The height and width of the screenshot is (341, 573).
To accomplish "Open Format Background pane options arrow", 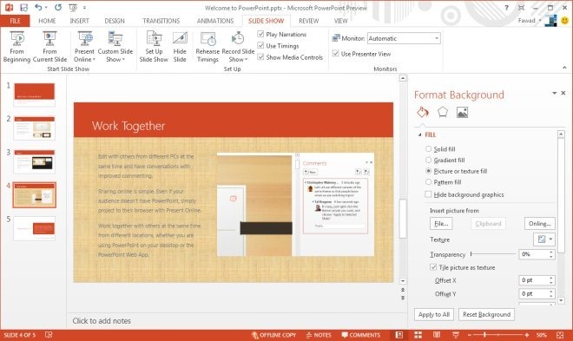I will (x=555, y=93).
